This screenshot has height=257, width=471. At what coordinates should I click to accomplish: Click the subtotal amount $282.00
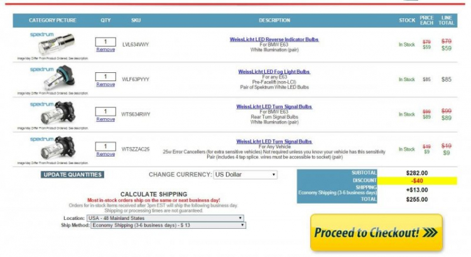pyautogui.click(x=417, y=173)
